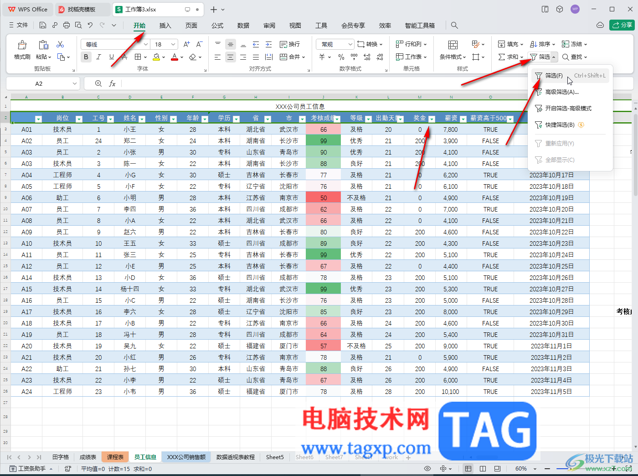The image size is (638, 476).
Task: Click the Format Painter (格式刷) icon
Action: [x=22, y=45]
